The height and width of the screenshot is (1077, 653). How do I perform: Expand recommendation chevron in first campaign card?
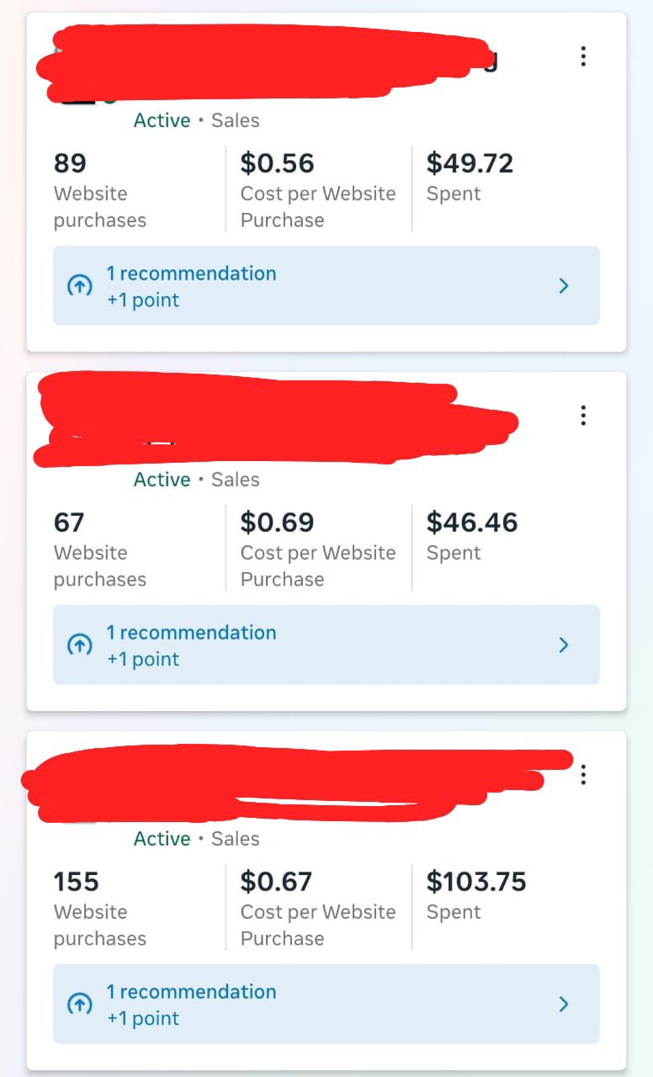(564, 286)
